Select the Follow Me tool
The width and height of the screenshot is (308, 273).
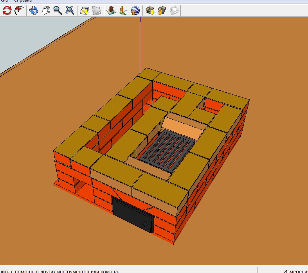[18, 11]
